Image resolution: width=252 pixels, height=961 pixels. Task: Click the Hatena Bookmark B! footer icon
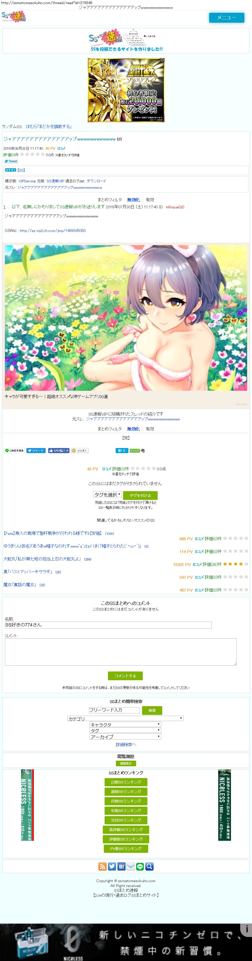(121, 867)
